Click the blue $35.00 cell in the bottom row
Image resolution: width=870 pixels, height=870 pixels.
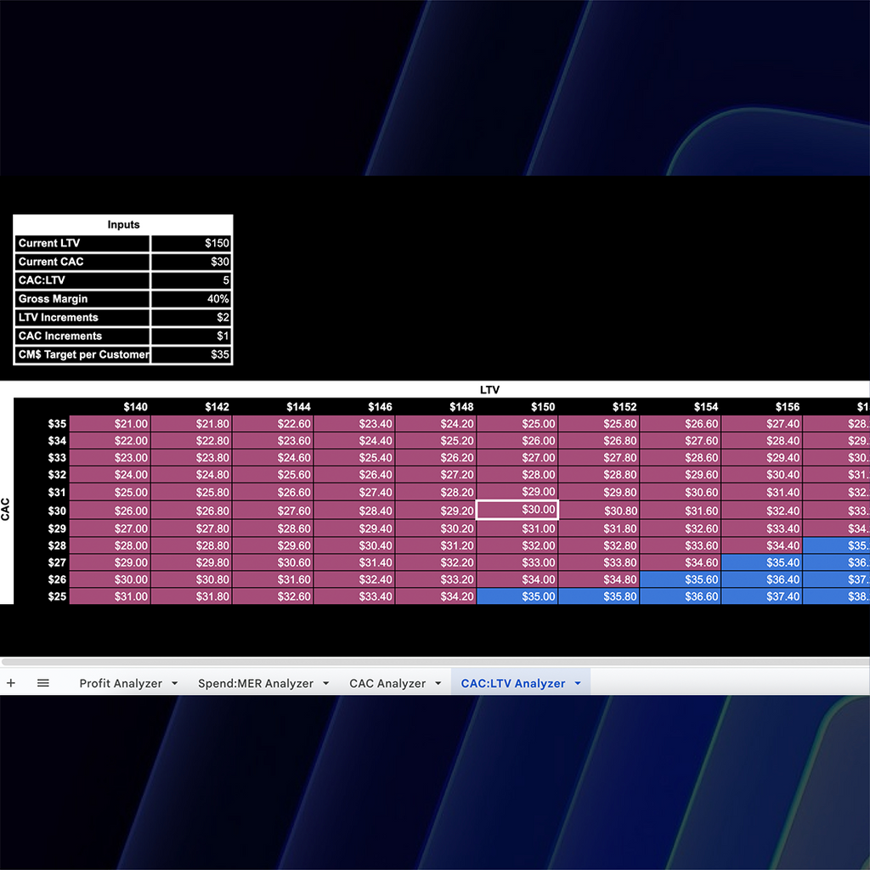pos(516,596)
